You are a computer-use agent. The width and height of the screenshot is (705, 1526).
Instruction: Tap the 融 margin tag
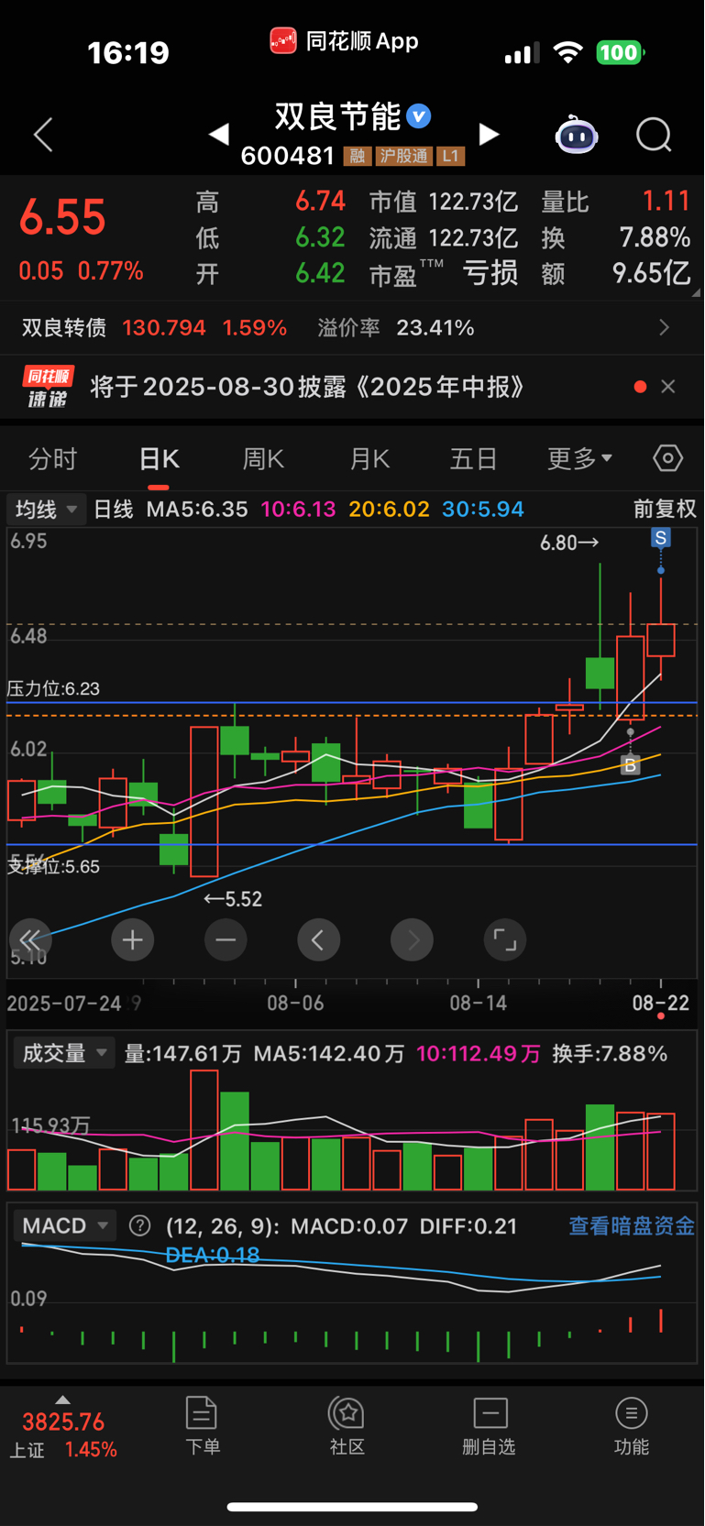[x=357, y=156]
